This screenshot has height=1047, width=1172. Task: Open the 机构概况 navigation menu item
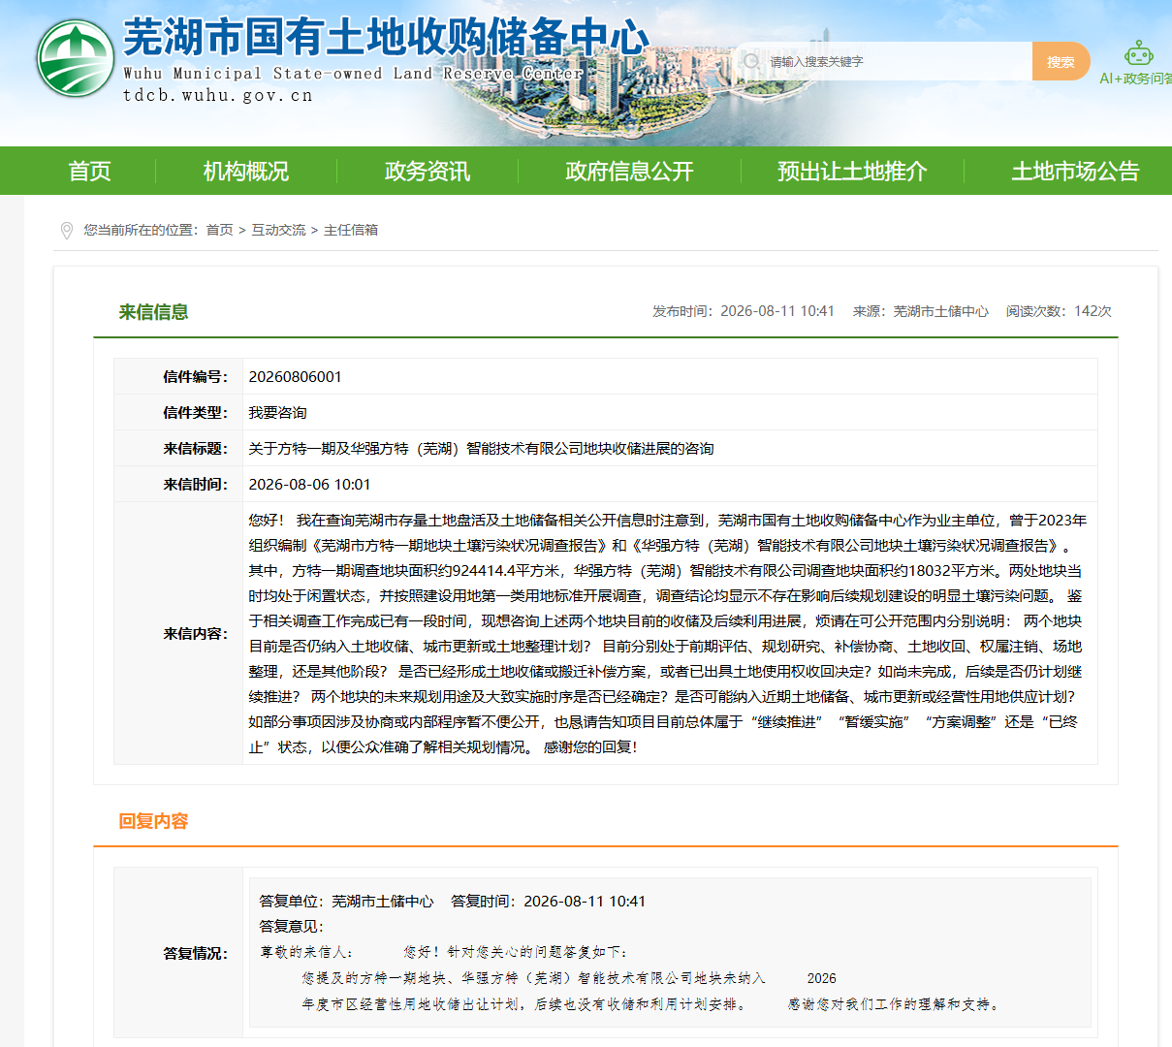click(x=246, y=172)
